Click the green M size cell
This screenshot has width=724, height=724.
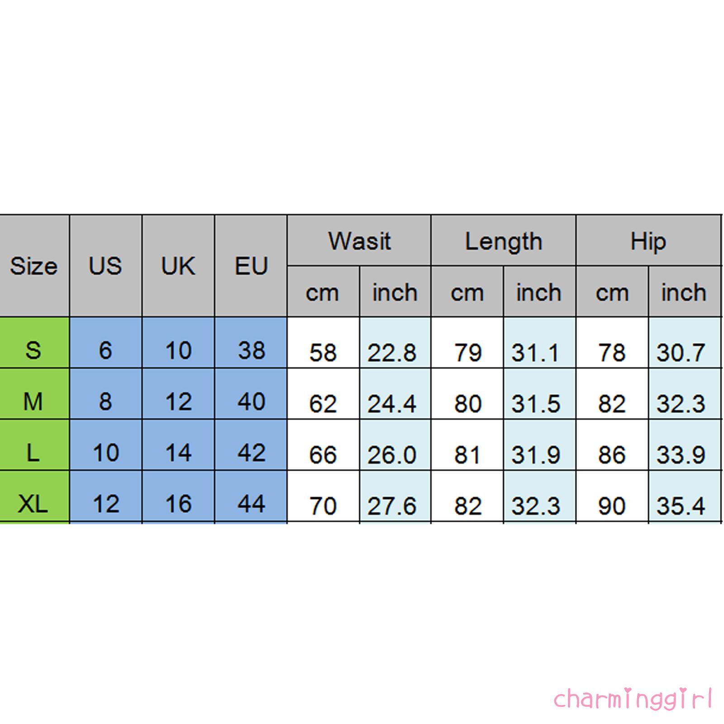(x=33, y=401)
